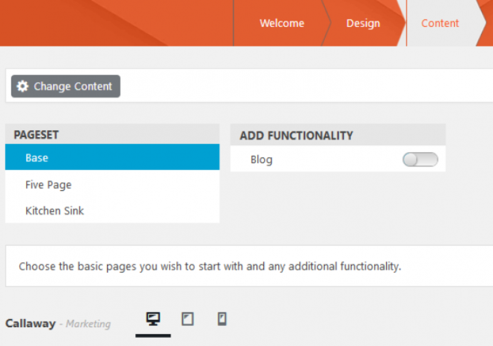Switch to desktop preview icon
493x346 pixels.
(x=153, y=319)
